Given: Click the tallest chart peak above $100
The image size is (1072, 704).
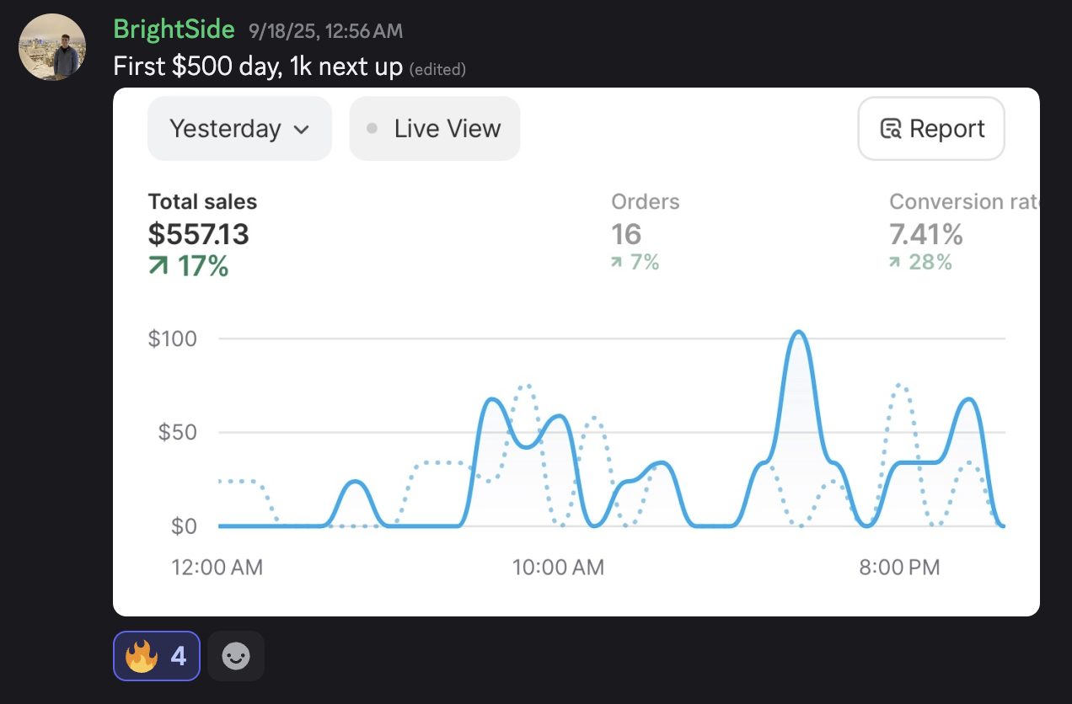Looking at the screenshot, I should [x=797, y=333].
